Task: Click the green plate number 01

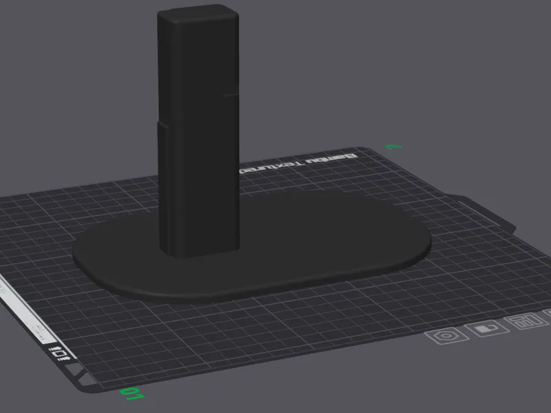Action: point(132,394)
